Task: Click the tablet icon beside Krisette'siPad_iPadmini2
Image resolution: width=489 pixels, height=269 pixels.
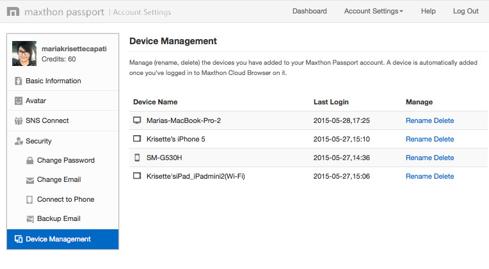Action: coord(137,175)
